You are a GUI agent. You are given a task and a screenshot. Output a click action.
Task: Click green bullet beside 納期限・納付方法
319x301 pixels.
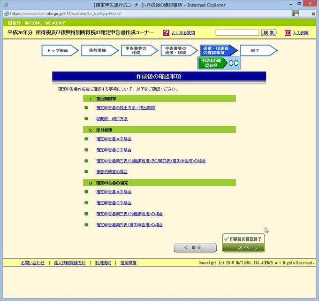pos(86,119)
